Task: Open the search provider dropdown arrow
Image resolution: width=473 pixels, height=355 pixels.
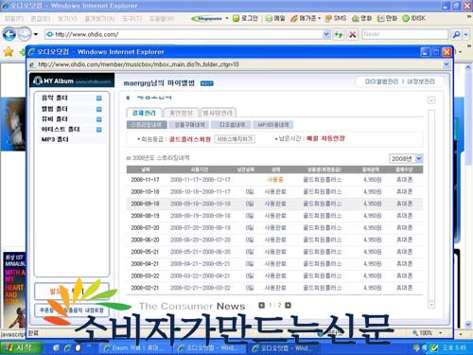Action: pos(465,34)
